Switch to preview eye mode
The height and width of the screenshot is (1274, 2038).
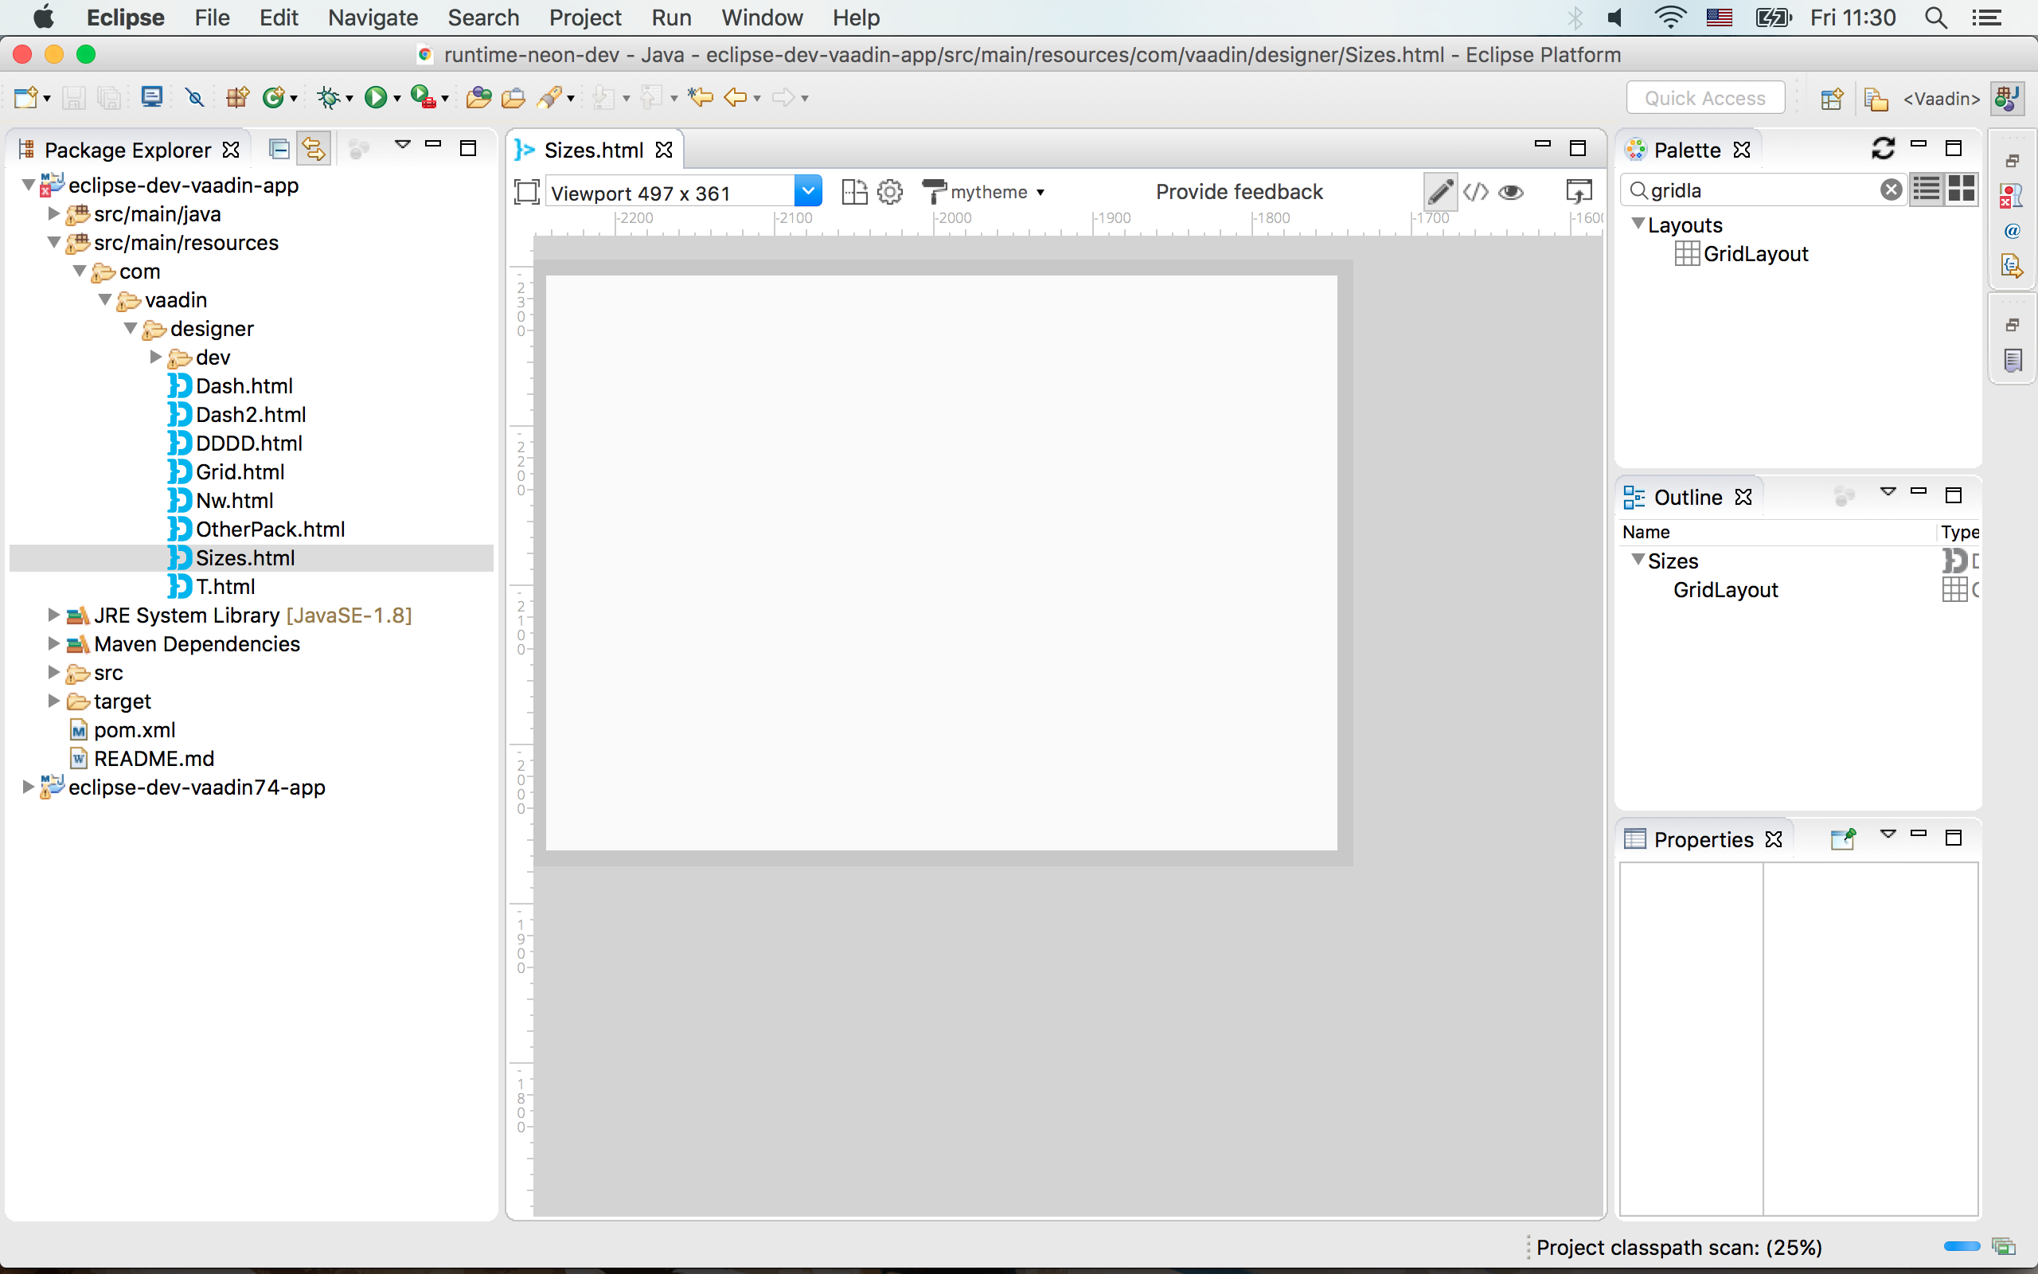(1511, 192)
